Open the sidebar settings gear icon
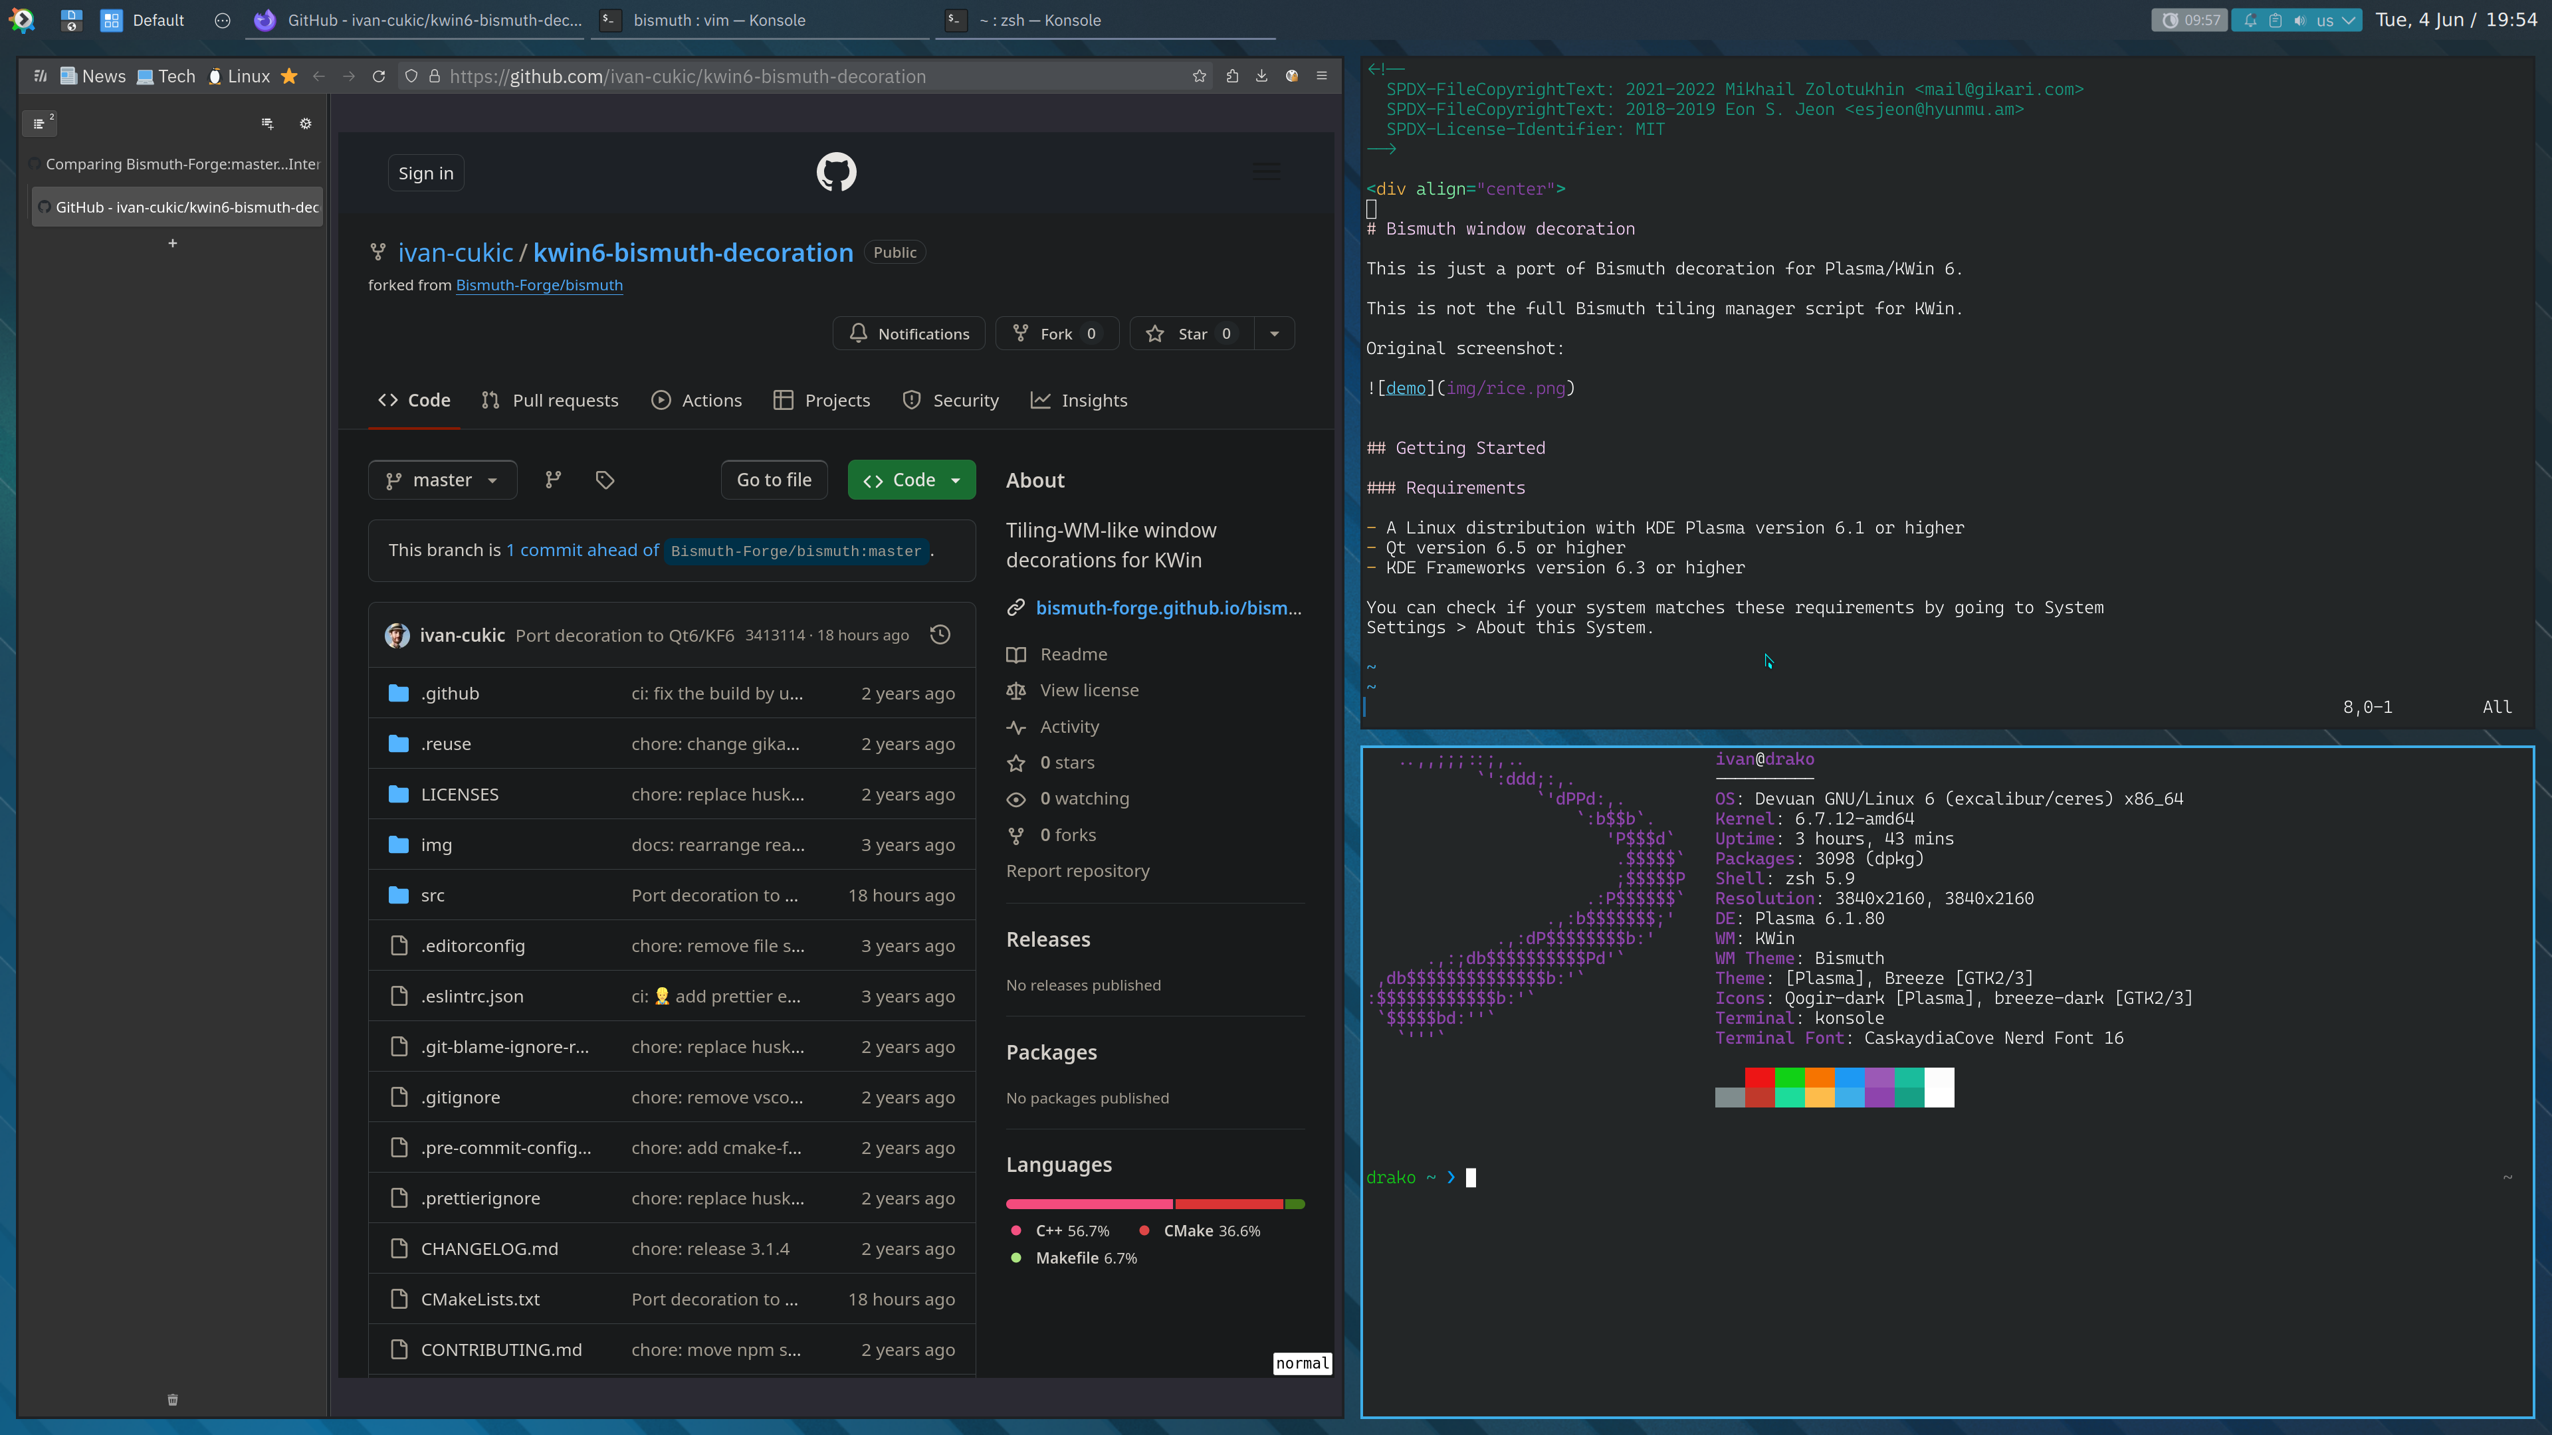 [305, 124]
